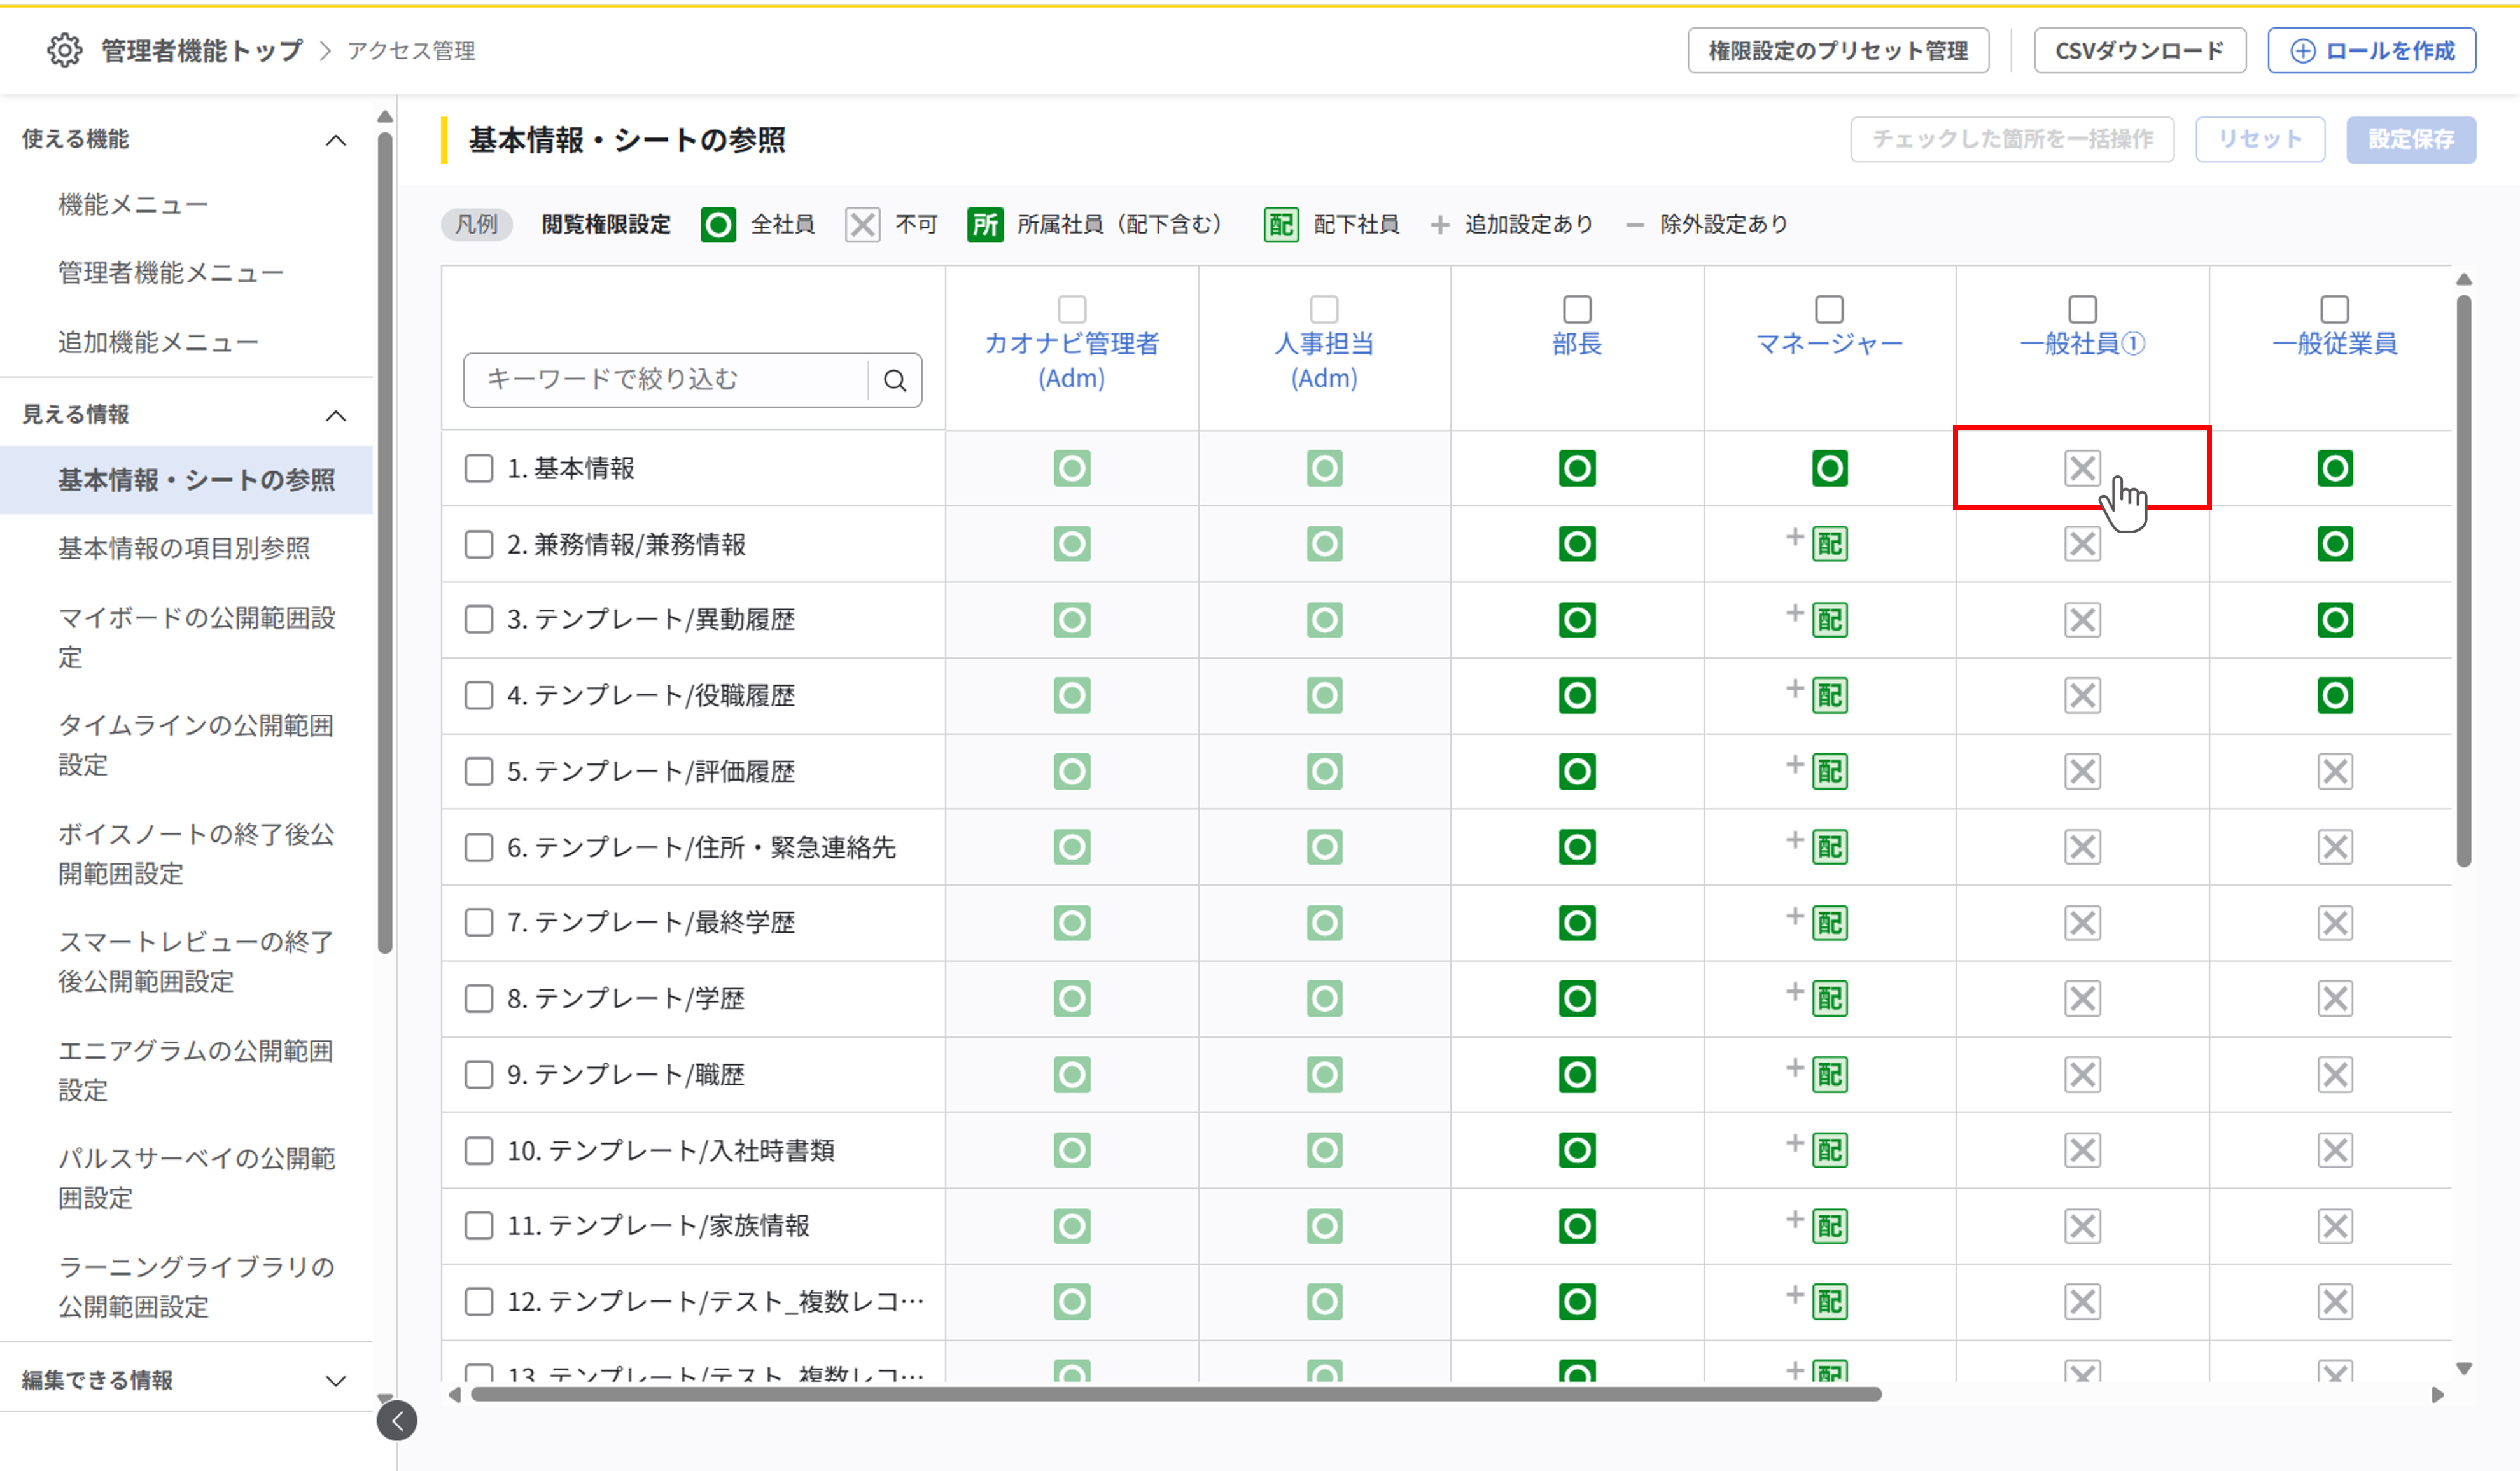The height and width of the screenshot is (1471, 2520).
Task: Click 権限設定のプリセット管理 button
Action: pos(1838,50)
